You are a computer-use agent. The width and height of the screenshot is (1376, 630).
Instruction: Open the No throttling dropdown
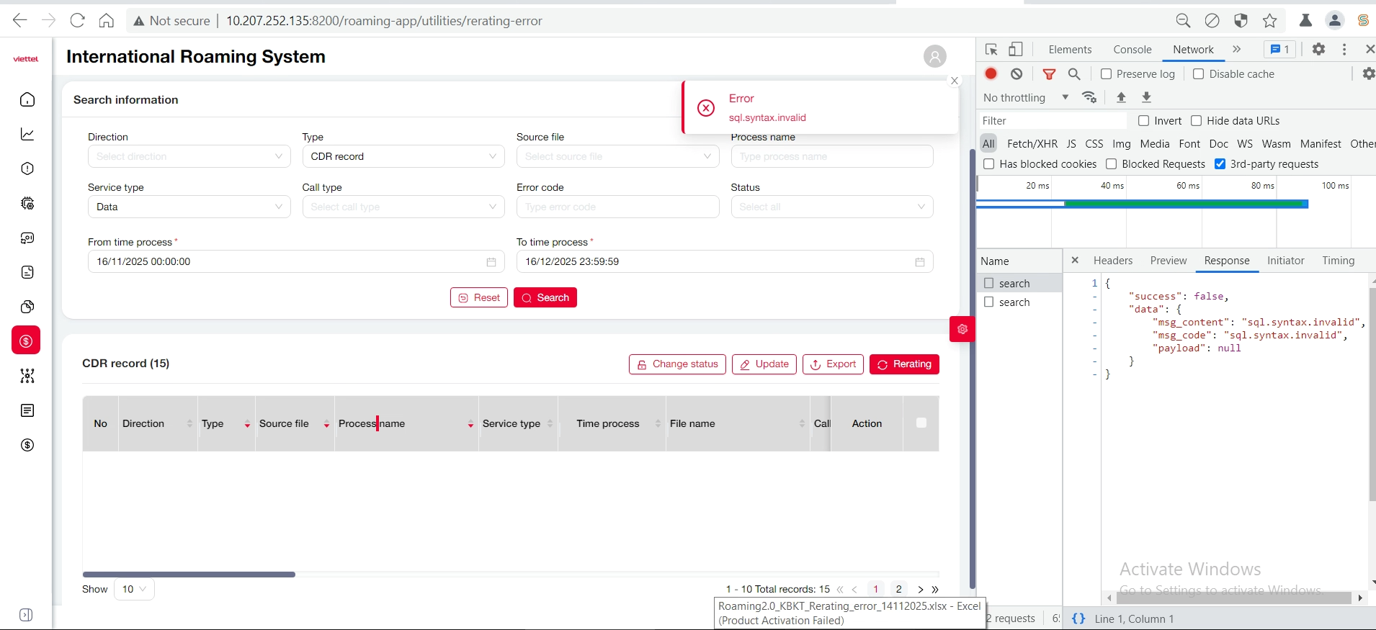[x=1025, y=98]
